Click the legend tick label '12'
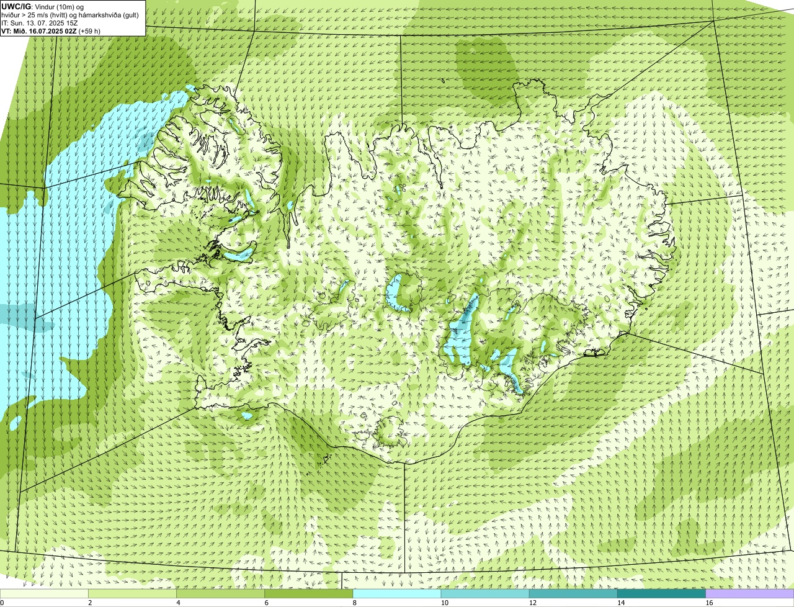 [x=533, y=603]
